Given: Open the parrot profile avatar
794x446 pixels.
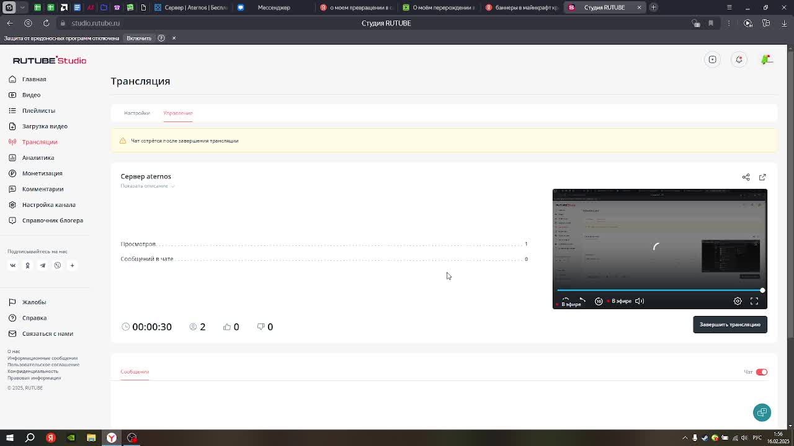Looking at the screenshot, I should (x=767, y=59).
